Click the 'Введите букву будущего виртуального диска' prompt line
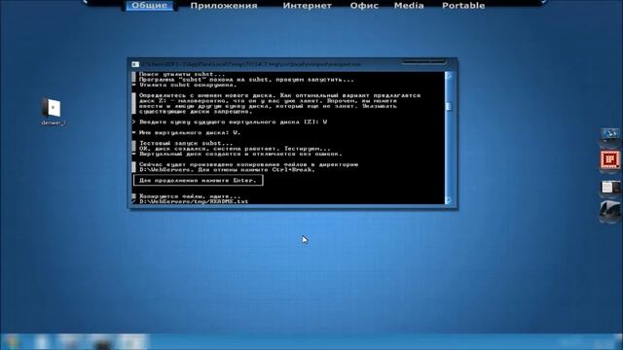This screenshot has width=623, height=350. click(234, 122)
